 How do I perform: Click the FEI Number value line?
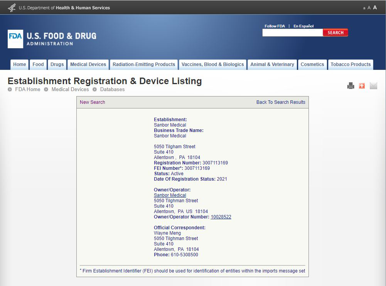click(182, 168)
